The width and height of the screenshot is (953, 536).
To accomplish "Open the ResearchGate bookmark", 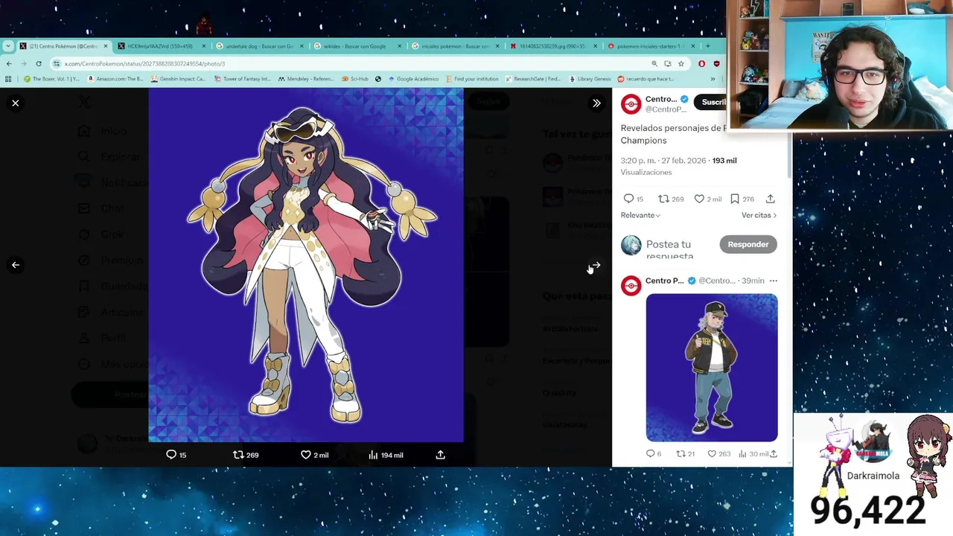I will tap(532, 79).
